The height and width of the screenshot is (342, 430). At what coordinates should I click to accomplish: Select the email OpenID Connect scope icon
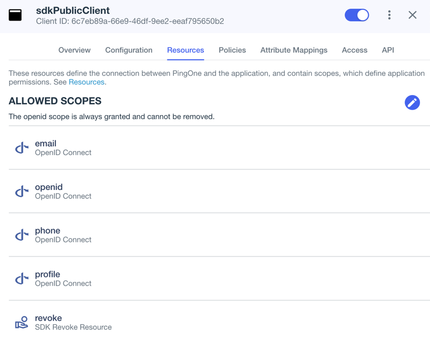click(x=21, y=147)
